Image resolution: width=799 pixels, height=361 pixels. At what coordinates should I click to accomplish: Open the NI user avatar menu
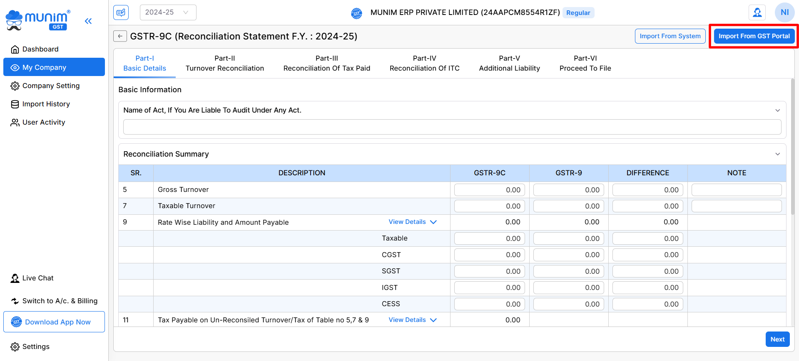784,12
